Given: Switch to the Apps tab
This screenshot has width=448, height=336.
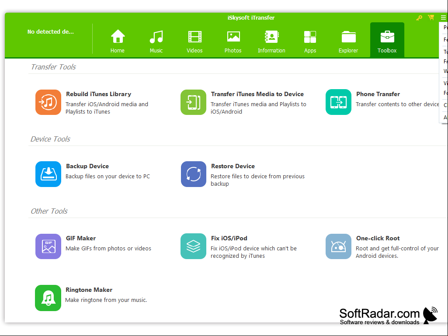Looking at the screenshot, I should pyautogui.click(x=310, y=41).
